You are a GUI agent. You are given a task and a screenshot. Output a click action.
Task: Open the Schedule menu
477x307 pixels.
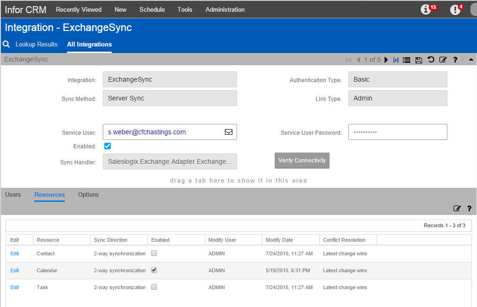tap(152, 9)
